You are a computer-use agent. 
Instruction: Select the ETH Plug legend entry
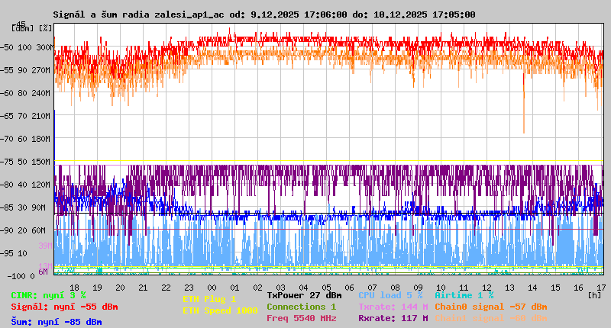[x=209, y=299]
